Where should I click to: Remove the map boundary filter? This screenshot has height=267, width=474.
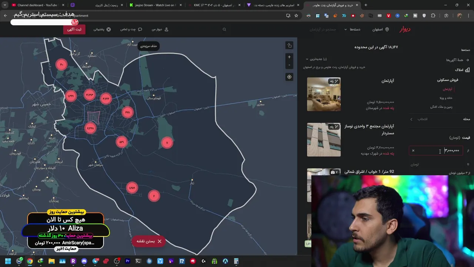tap(148, 46)
